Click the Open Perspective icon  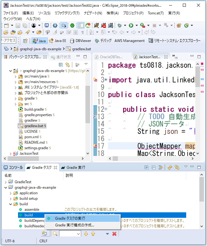25,41
